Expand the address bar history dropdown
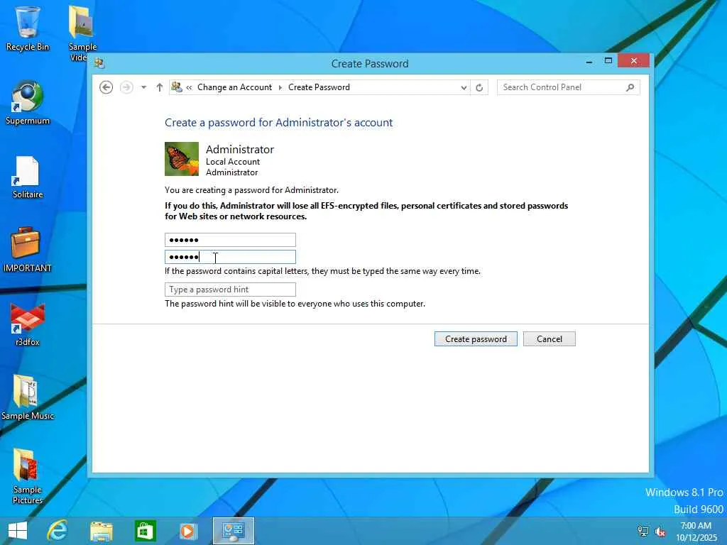The height and width of the screenshot is (545, 727). [464, 87]
